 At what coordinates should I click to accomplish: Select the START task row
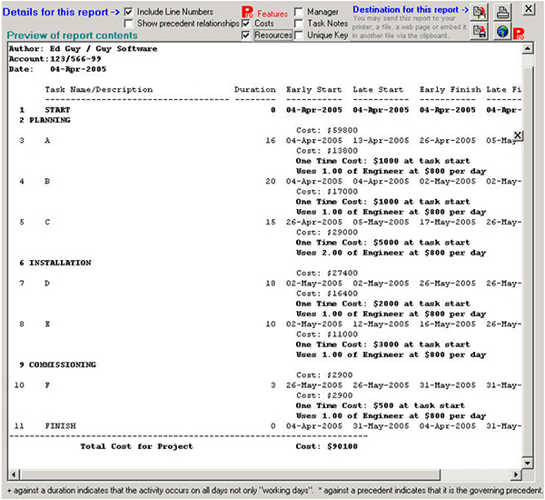[270, 110]
